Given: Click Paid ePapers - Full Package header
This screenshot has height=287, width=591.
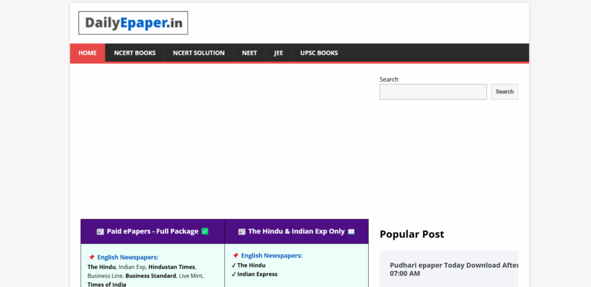Looking at the screenshot, I should 153,232.
